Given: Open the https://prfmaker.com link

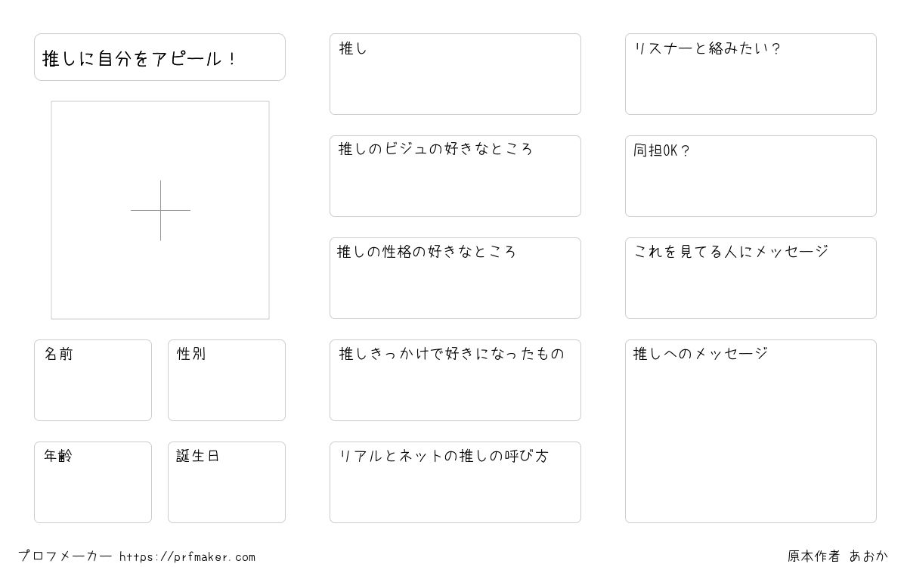Looking at the screenshot, I should point(187,557).
